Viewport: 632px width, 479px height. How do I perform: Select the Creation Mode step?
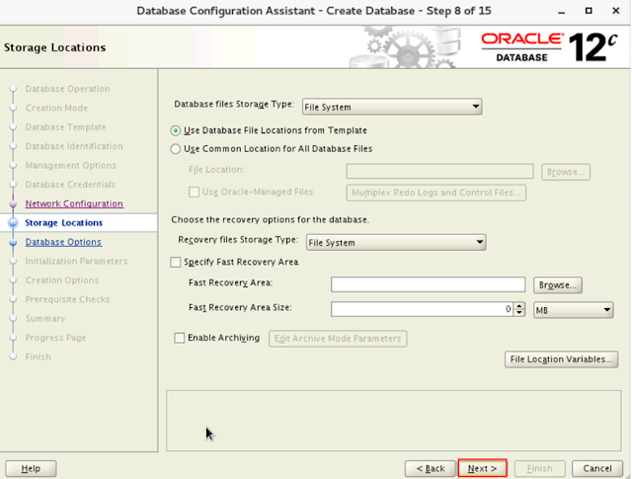point(56,108)
